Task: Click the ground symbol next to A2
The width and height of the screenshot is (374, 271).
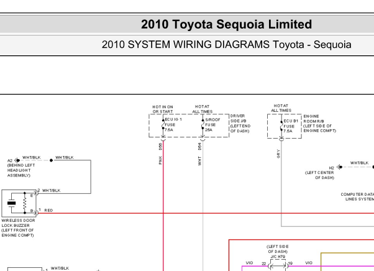Action: 17,160
